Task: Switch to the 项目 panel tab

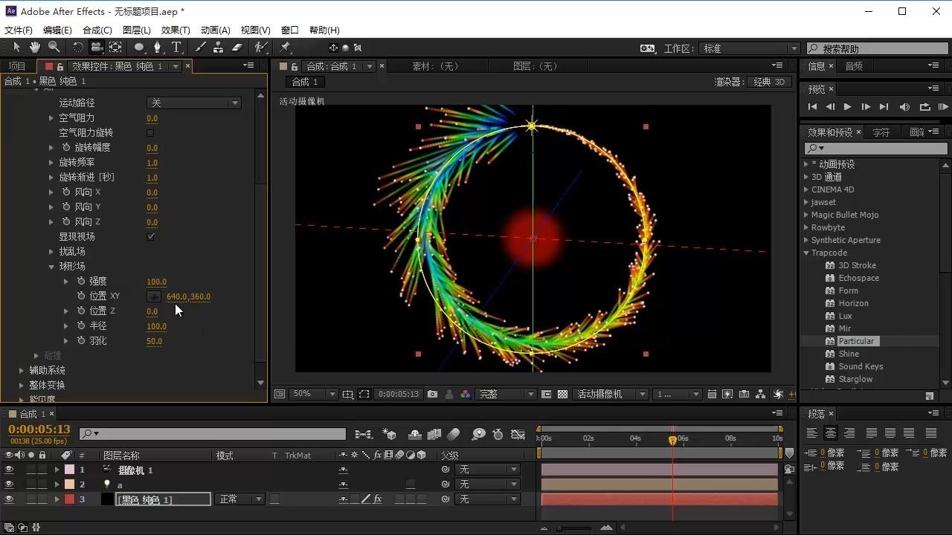Action: click(x=16, y=66)
